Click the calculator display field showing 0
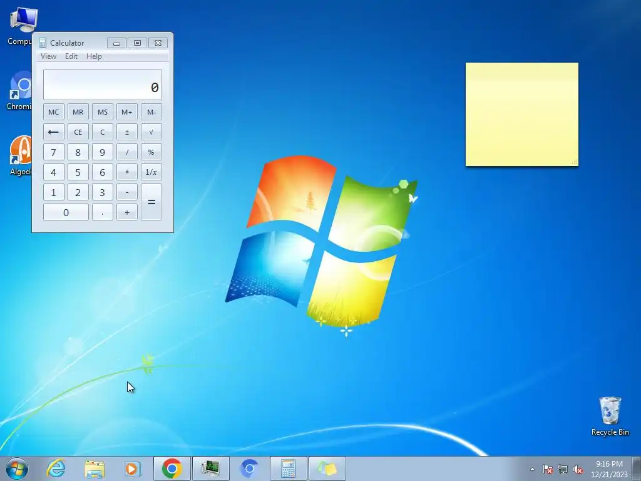The height and width of the screenshot is (481, 641). [x=103, y=85]
